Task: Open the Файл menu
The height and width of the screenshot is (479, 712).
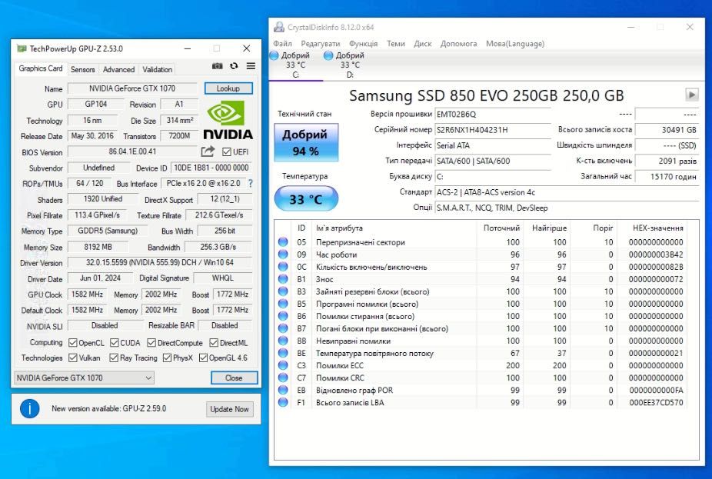Action: 282,44
